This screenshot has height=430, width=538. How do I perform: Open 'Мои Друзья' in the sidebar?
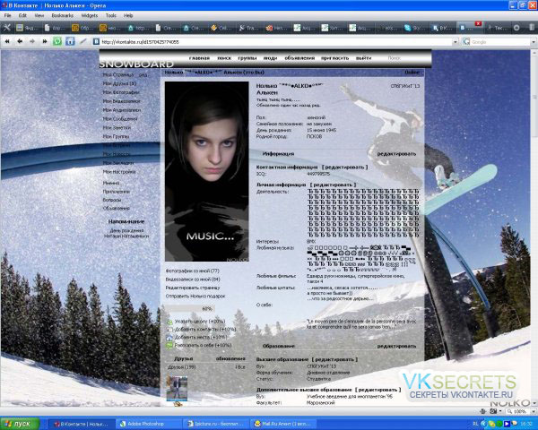[119, 83]
